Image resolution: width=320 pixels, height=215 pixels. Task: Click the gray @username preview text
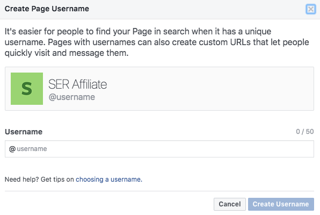click(x=72, y=97)
